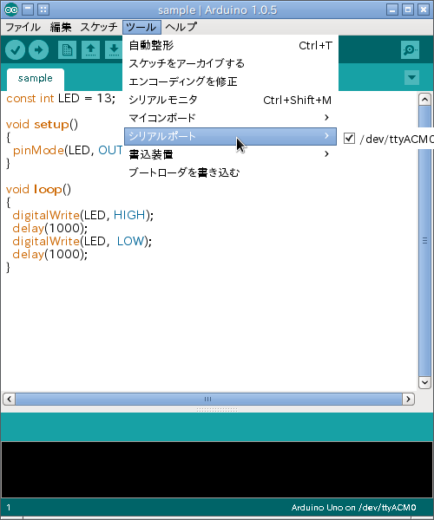Screen dimensions: 434x520
Task: Click the Upload arrow toolbar button
Action: [38, 50]
